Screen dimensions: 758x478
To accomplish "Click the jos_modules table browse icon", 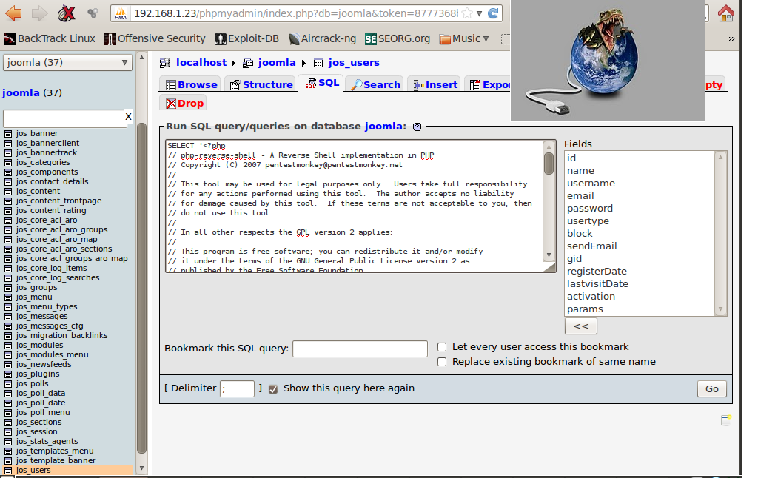I will point(7,346).
